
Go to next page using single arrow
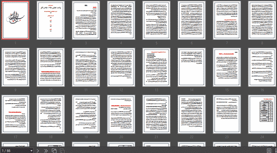[x=38, y=151]
